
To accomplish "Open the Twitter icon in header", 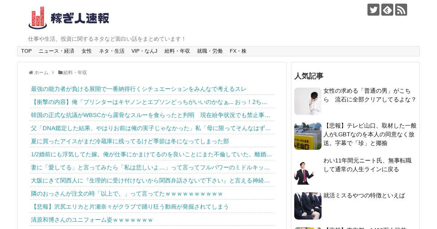I will coord(373,9).
